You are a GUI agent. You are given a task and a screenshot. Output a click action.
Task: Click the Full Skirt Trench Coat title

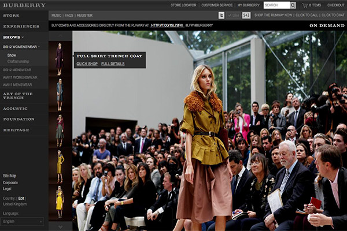point(109,56)
